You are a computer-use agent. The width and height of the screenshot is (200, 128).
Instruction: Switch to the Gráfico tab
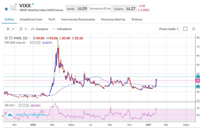point(9,19)
